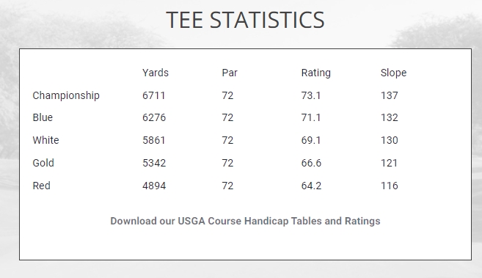Image resolution: width=482 pixels, height=278 pixels.
Task: Click the White tee yardage 5861
Action: click(154, 140)
